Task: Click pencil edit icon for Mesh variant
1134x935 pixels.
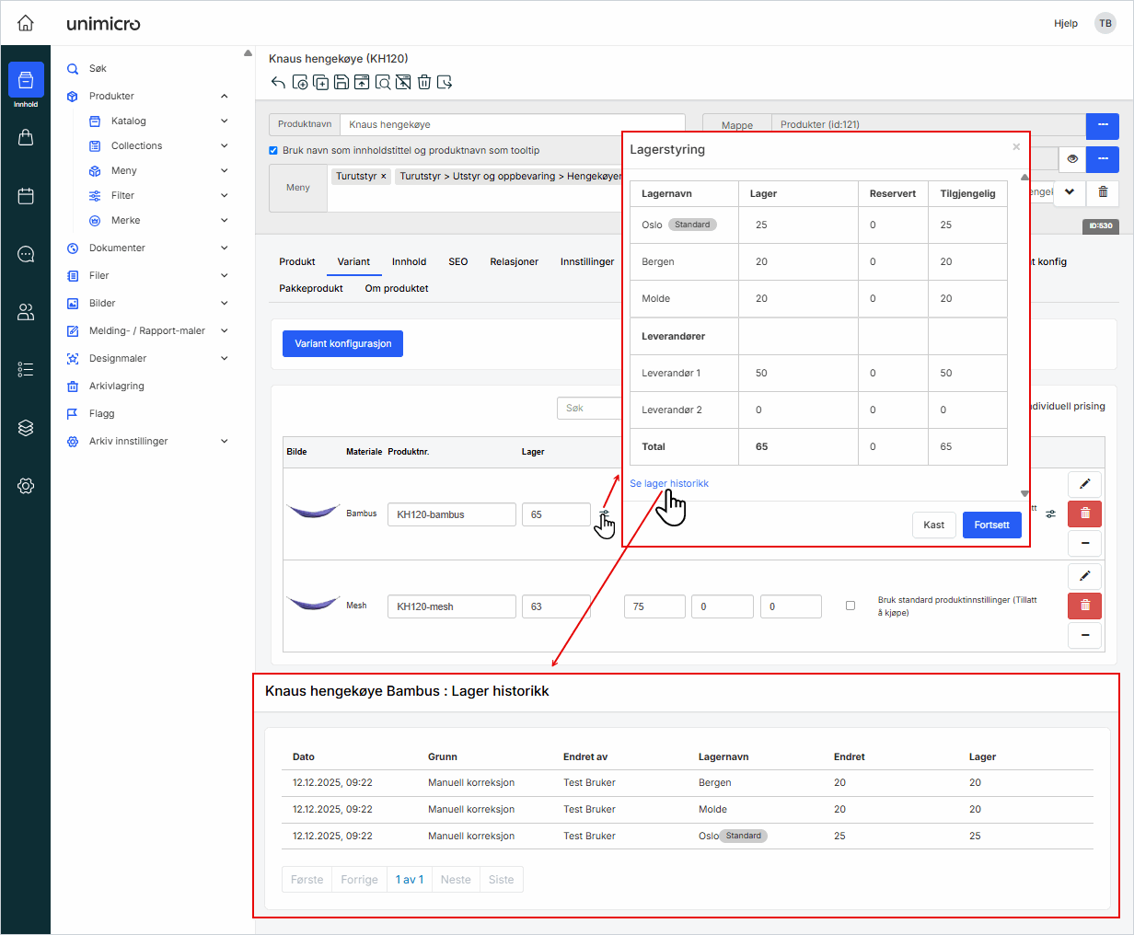Action: (x=1084, y=576)
